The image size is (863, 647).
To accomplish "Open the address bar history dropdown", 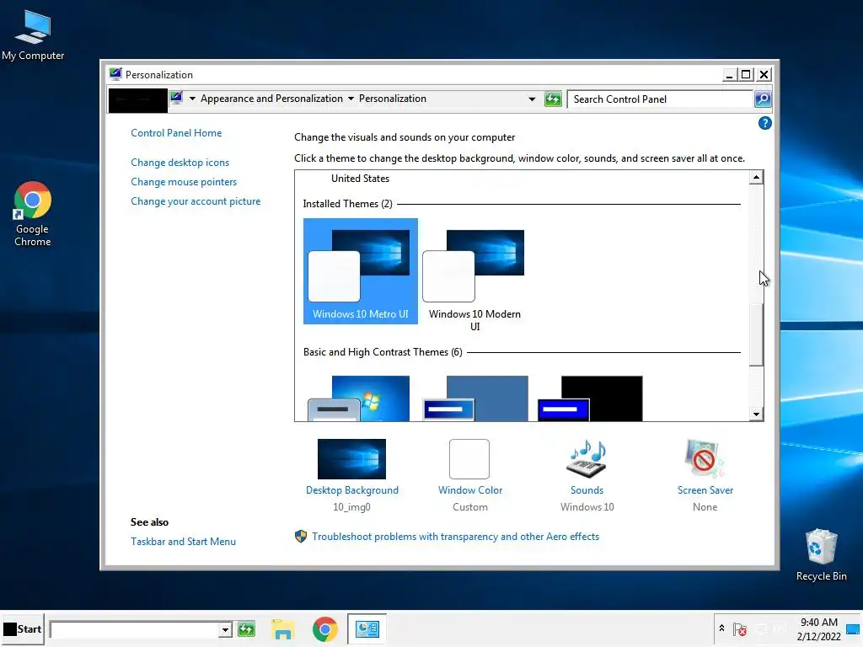I will click(x=532, y=99).
